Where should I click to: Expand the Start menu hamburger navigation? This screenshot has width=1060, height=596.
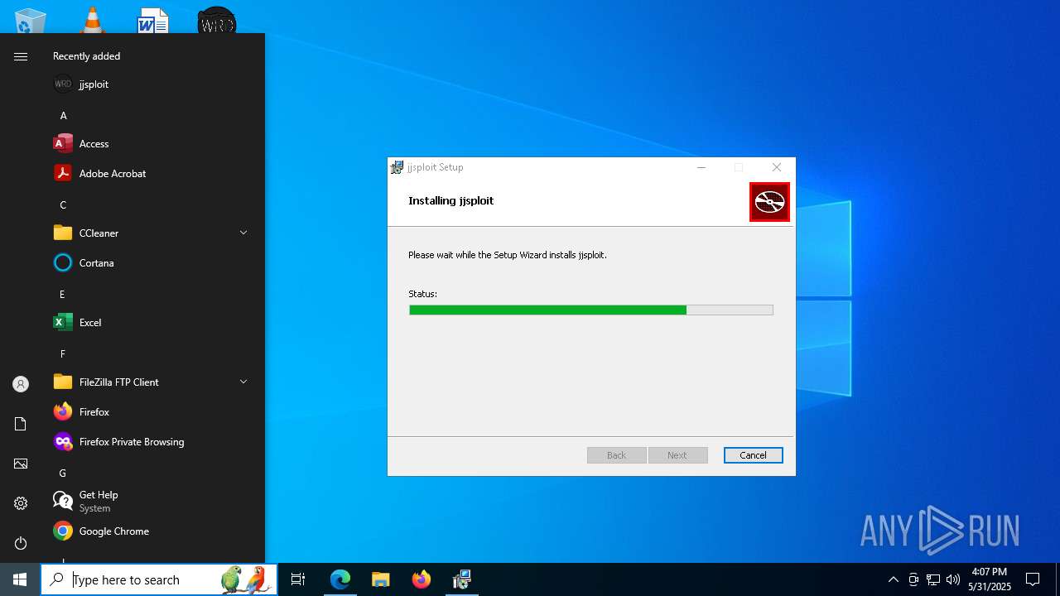(x=21, y=56)
